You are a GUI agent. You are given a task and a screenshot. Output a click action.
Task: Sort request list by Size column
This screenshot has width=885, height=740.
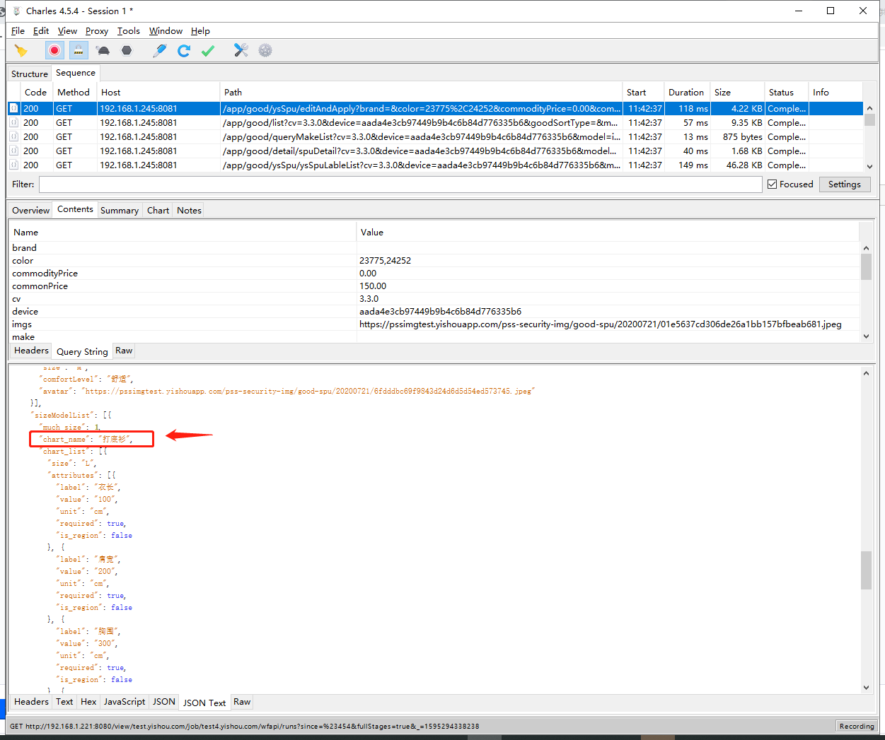(x=737, y=92)
